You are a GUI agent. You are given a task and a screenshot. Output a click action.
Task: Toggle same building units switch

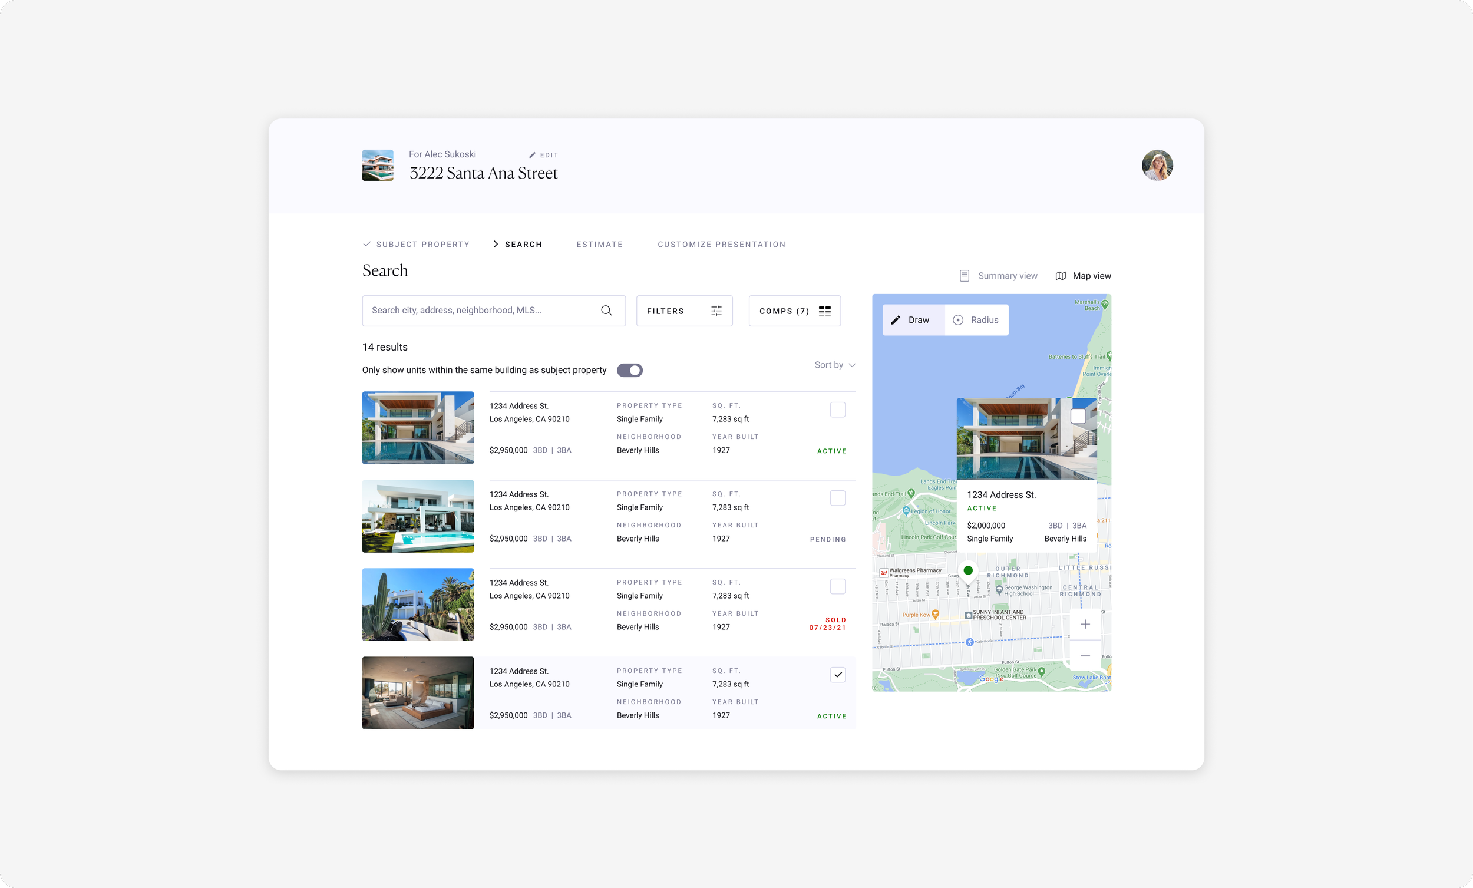629,370
